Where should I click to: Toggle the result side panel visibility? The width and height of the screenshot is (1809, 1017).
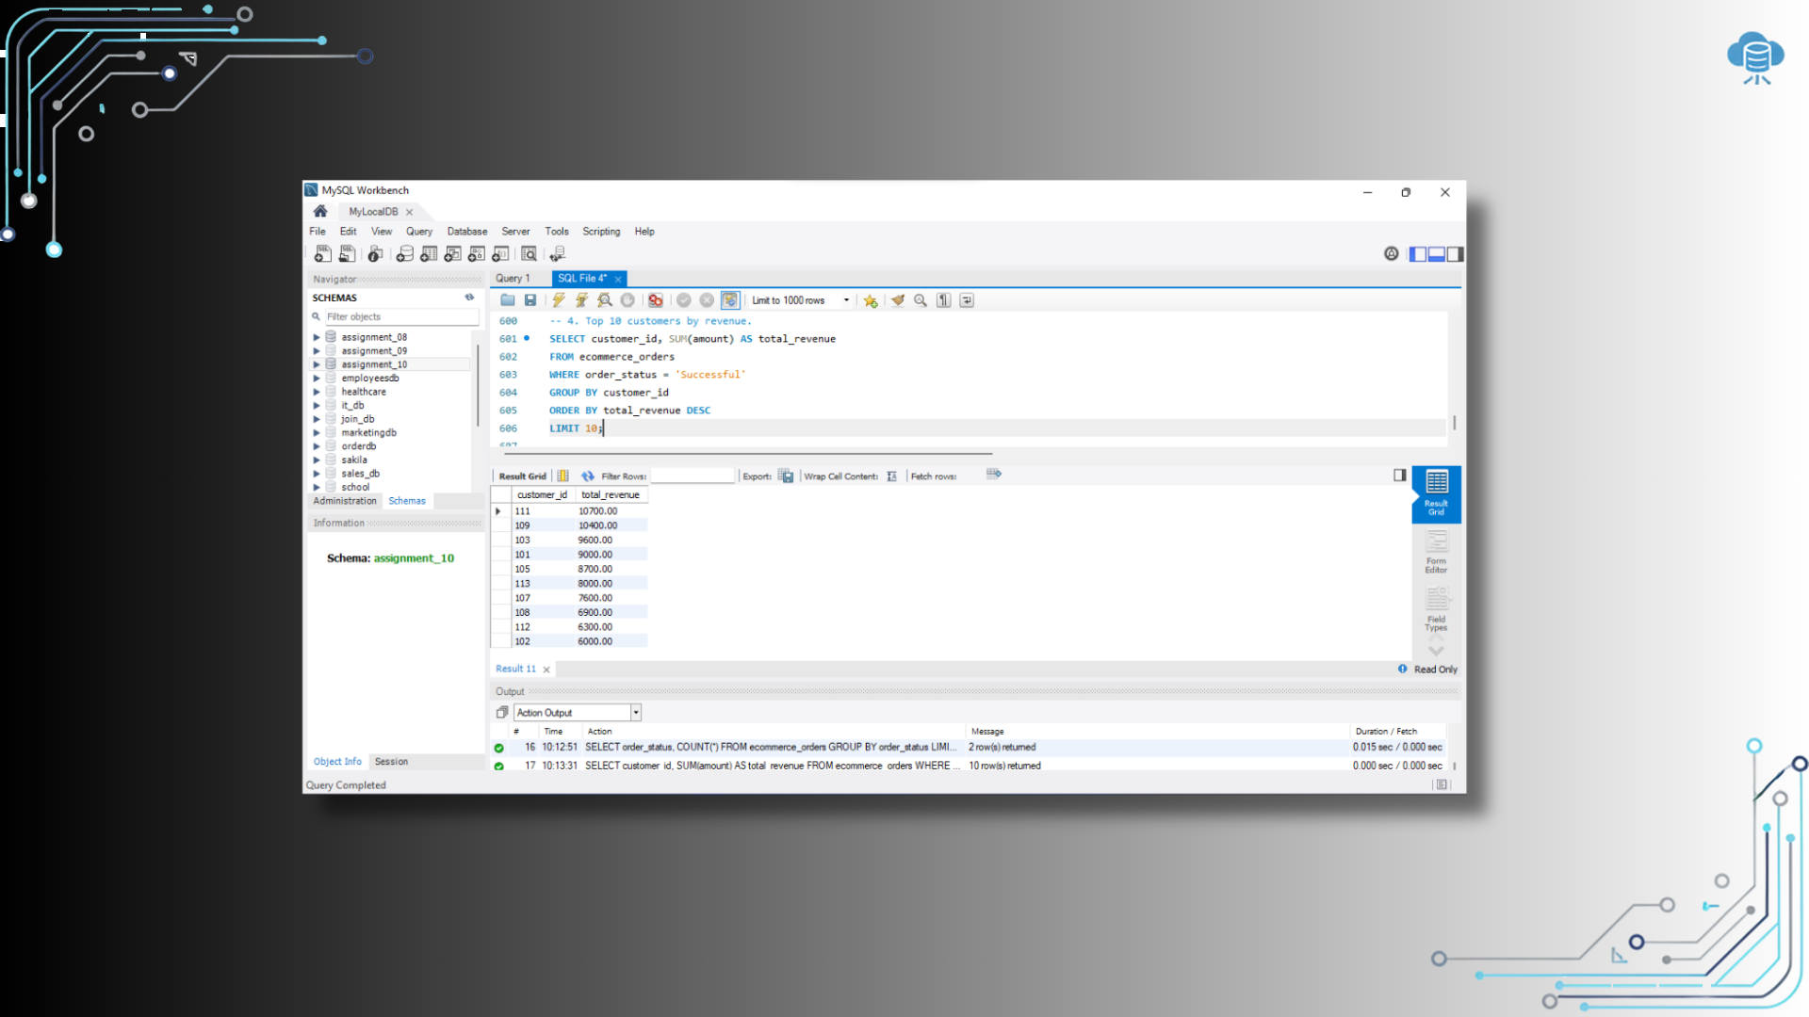[1400, 476]
